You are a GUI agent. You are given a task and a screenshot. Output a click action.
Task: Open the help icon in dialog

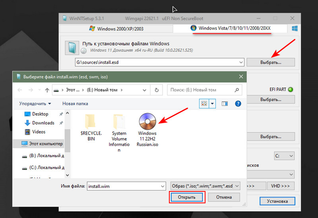coord(238,104)
